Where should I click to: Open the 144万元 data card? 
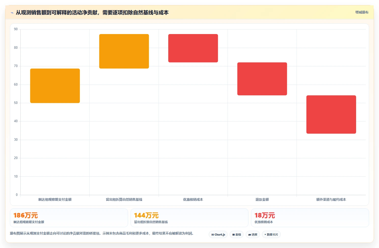click(x=189, y=218)
